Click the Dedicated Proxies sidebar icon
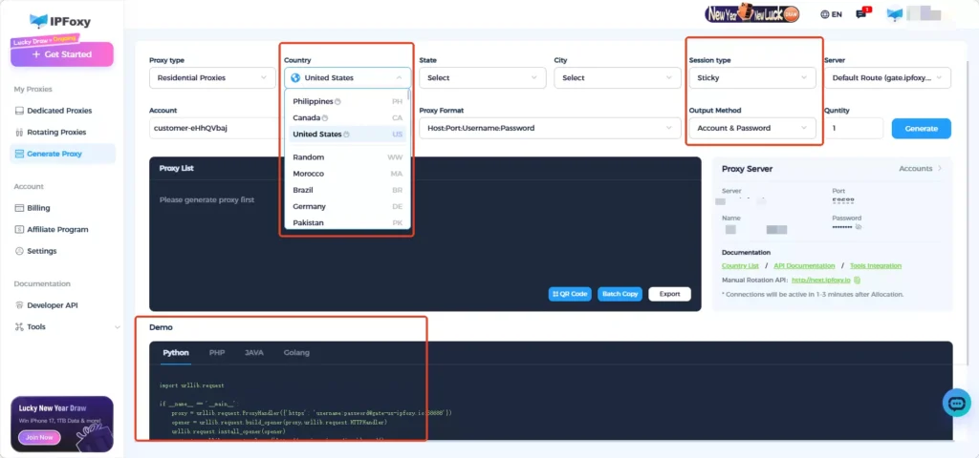Screen dimensions: 979x458 [19, 111]
